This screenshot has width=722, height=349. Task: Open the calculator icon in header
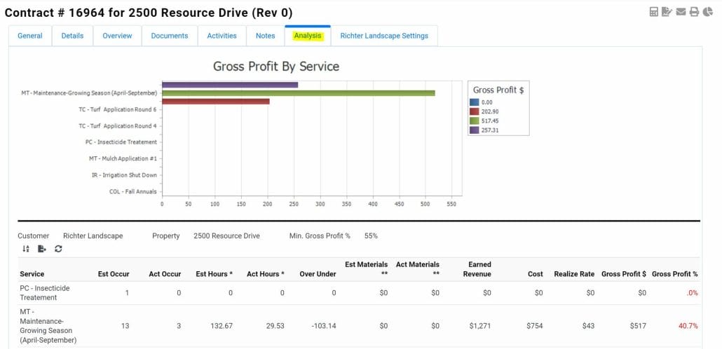(653, 12)
